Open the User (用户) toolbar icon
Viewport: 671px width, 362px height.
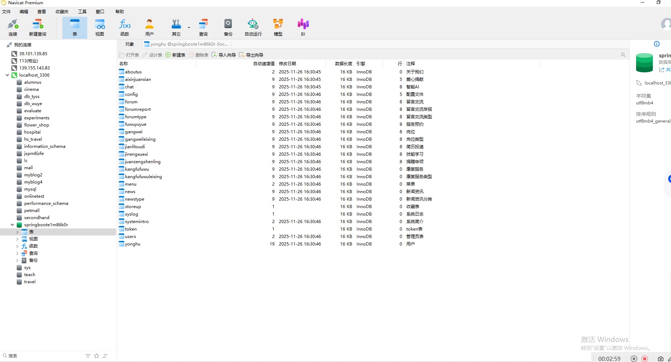click(x=150, y=27)
